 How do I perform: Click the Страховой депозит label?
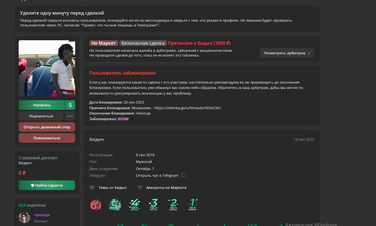(x=38, y=158)
